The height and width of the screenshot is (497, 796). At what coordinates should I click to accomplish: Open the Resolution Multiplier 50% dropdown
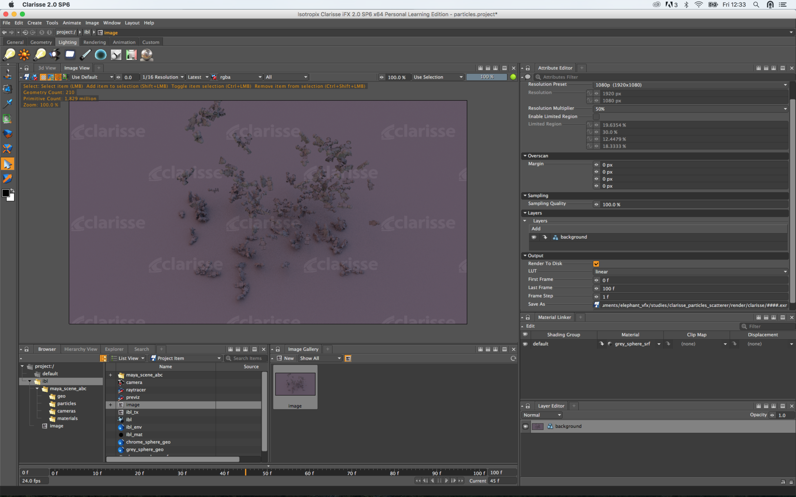tap(690, 109)
